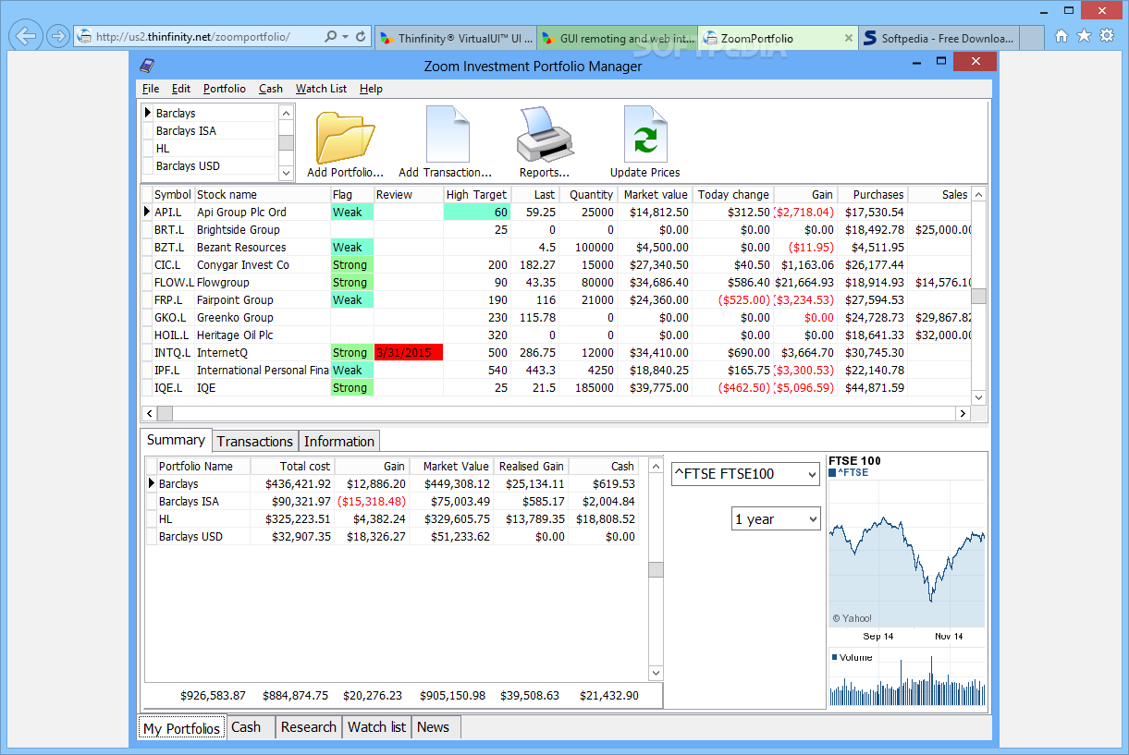Click stock grid horizontal scroll left arrow
The width and height of the screenshot is (1129, 755).
point(148,413)
